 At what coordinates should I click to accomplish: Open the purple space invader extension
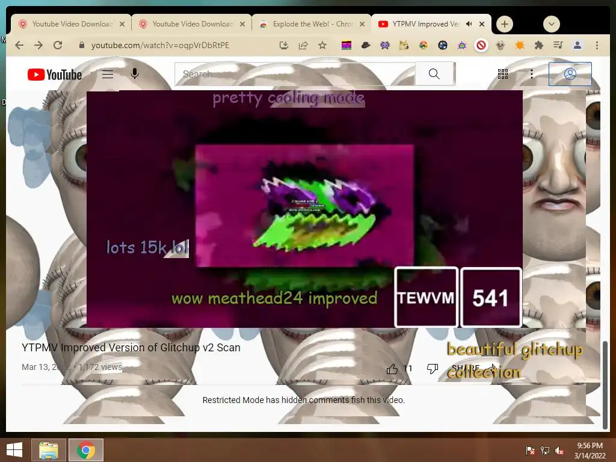385,46
